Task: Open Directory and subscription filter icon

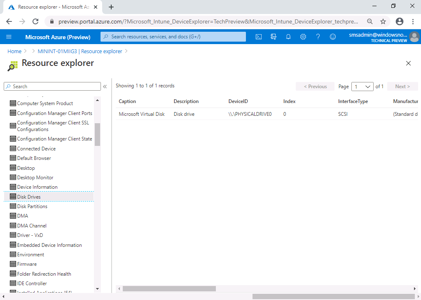Action: (274, 37)
